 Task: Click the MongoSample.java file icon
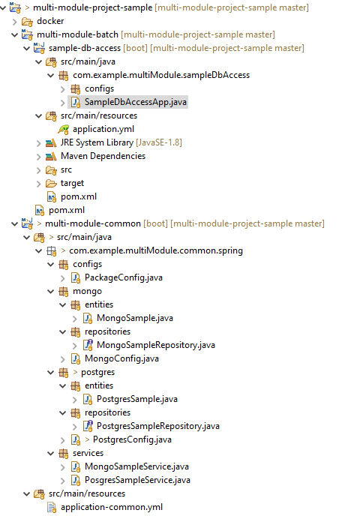tap(88, 318)
